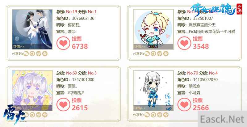Click the 倩女幽魂手游 logo
Viewport: 247px width, 127px height.
tap(216, 10)
